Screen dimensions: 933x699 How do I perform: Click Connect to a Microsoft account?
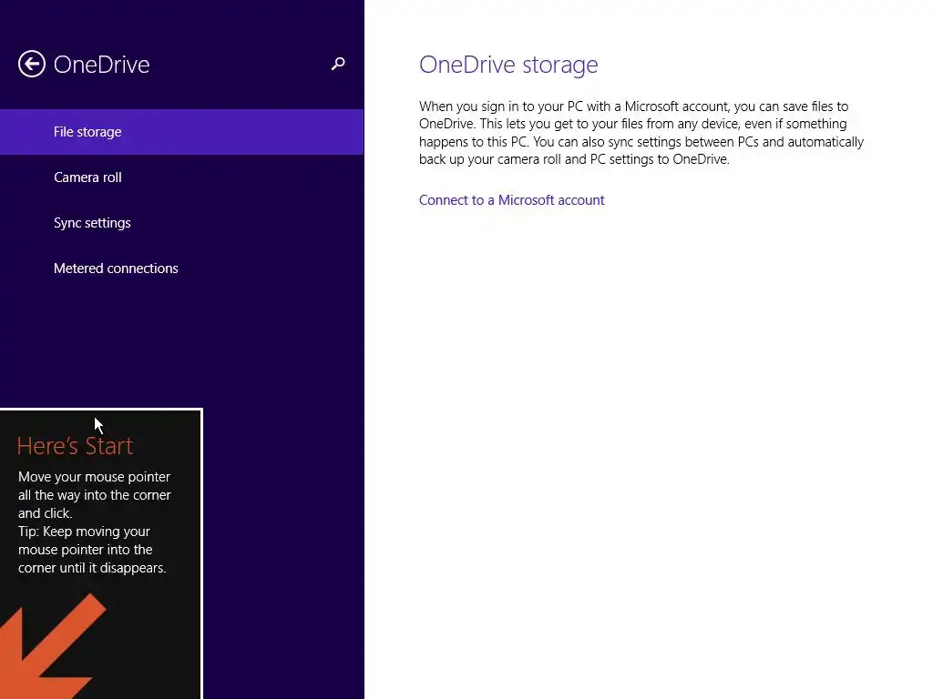511,200
